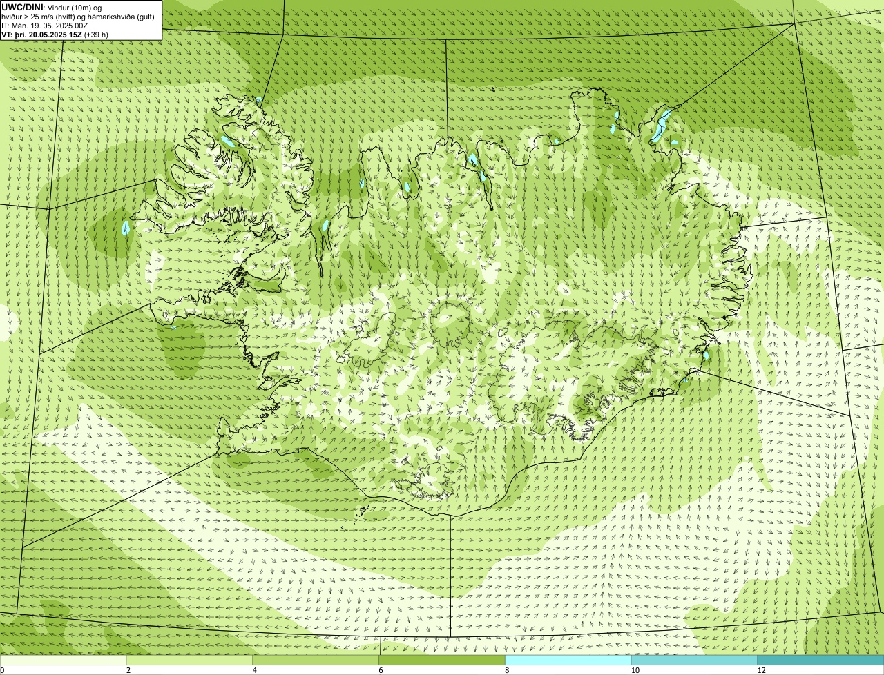The width and height of the screenshot is (884, 675).
Task: Click the "IT: Mán. 19. 05. 2025 00Z" line
Action: (45, 26)
